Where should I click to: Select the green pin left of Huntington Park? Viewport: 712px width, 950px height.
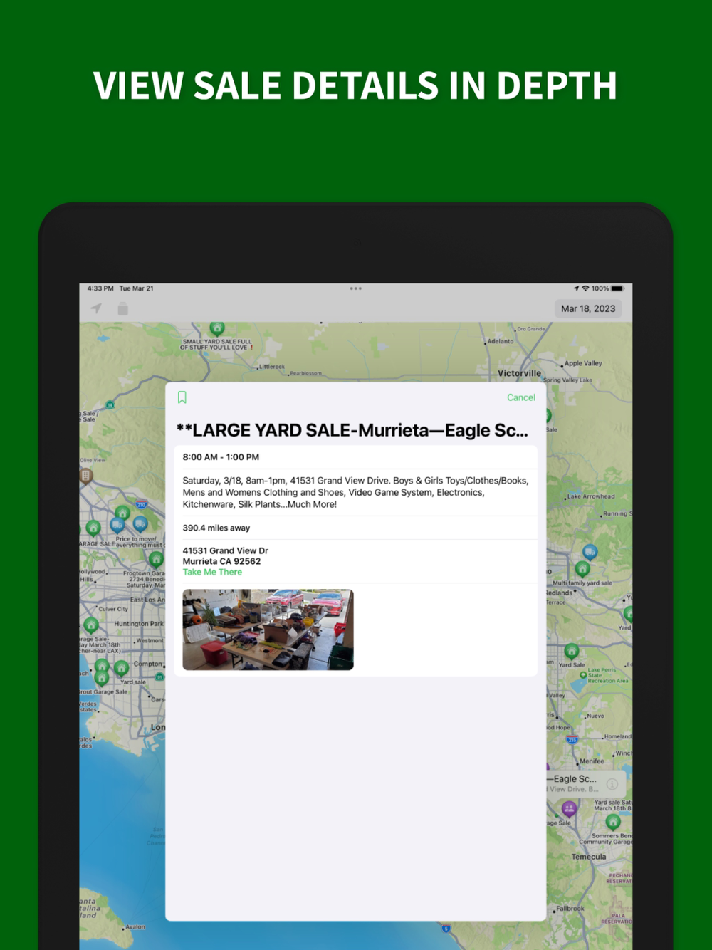[90, 625]
